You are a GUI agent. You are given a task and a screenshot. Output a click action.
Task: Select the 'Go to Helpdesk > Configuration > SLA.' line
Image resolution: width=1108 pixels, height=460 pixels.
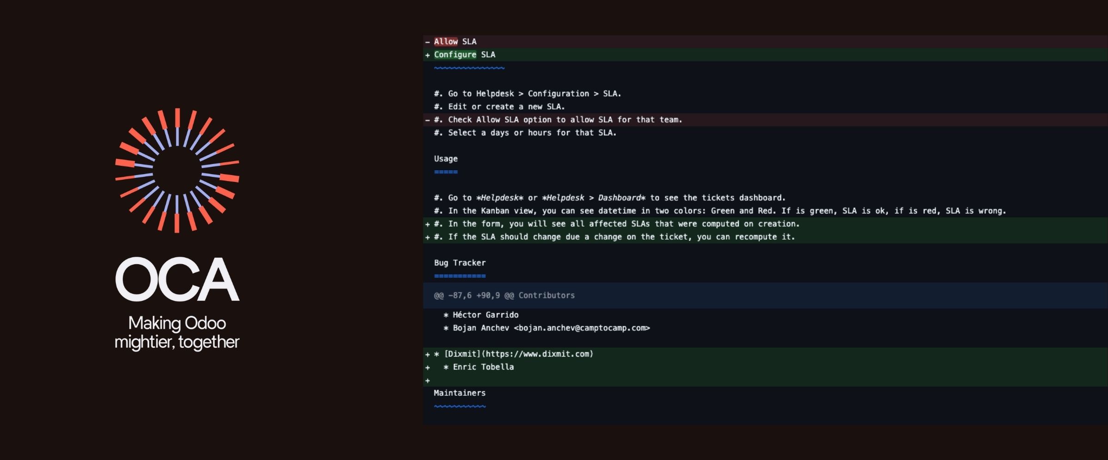(x=527, y=94)
